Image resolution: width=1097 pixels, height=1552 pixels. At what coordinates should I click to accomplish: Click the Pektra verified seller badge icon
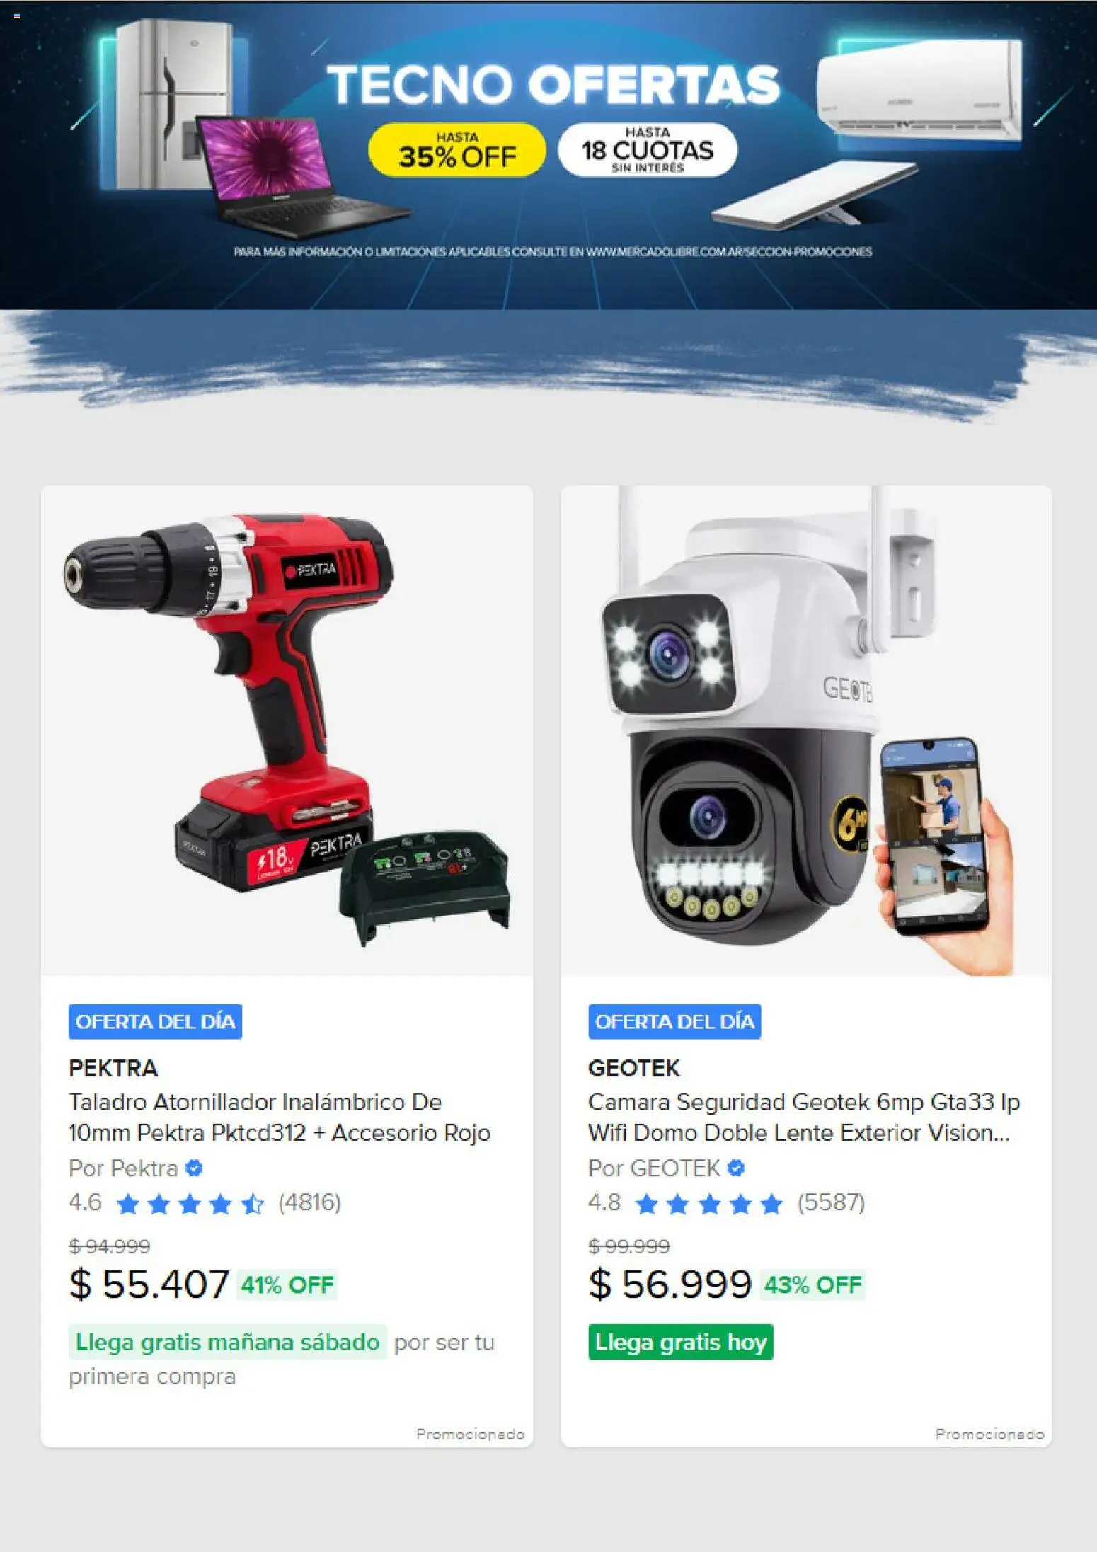point(194,1168)
